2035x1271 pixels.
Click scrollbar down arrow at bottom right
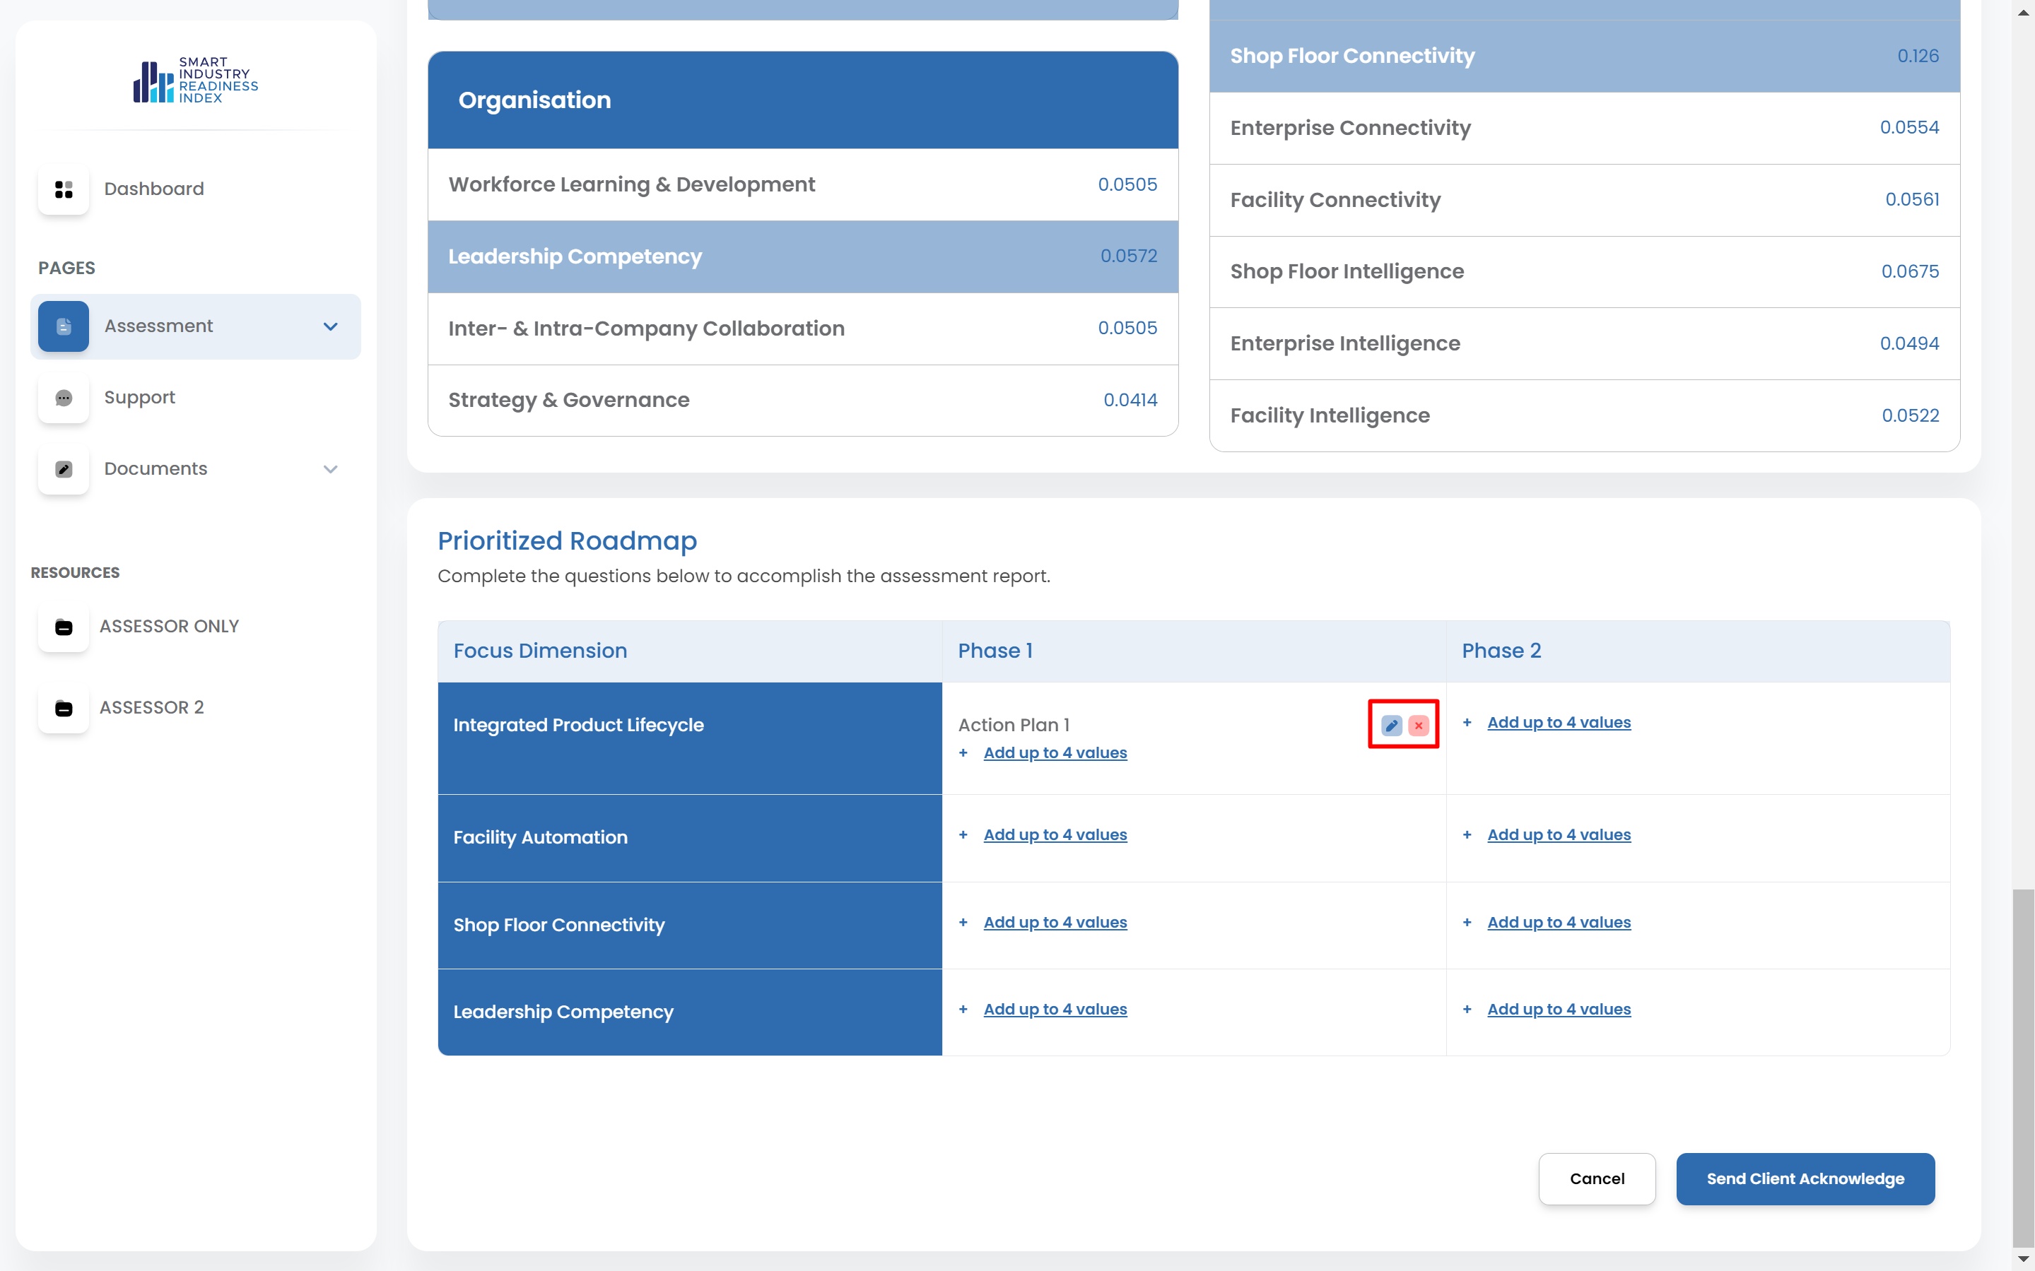(2023, 1258)
